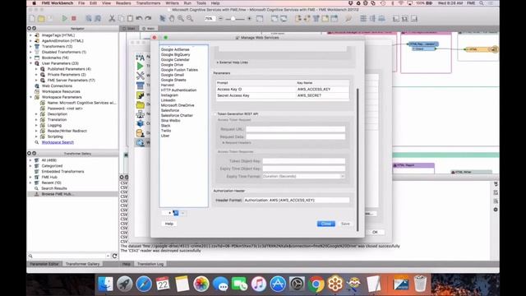The height and width of the screenshot is (296, 526).
Task: Expand the FME Hub gallery node
Action: [x=31, y=177]
